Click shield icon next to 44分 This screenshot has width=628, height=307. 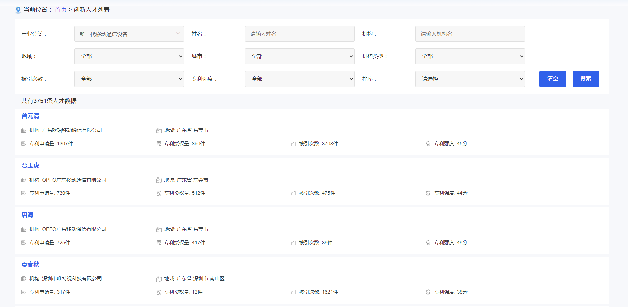tap(428, 193)
